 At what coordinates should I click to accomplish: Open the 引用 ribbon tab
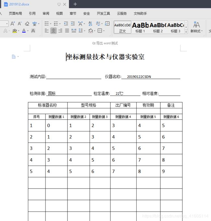[32, 13]
